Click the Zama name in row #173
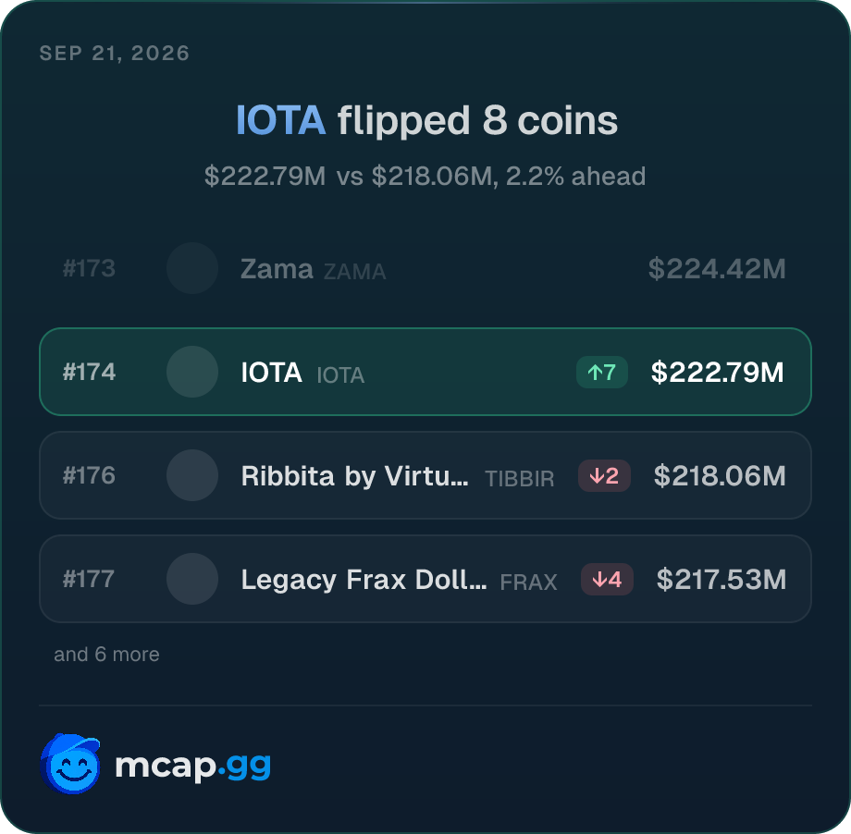851x834 pixels. [x=277, y=268]
